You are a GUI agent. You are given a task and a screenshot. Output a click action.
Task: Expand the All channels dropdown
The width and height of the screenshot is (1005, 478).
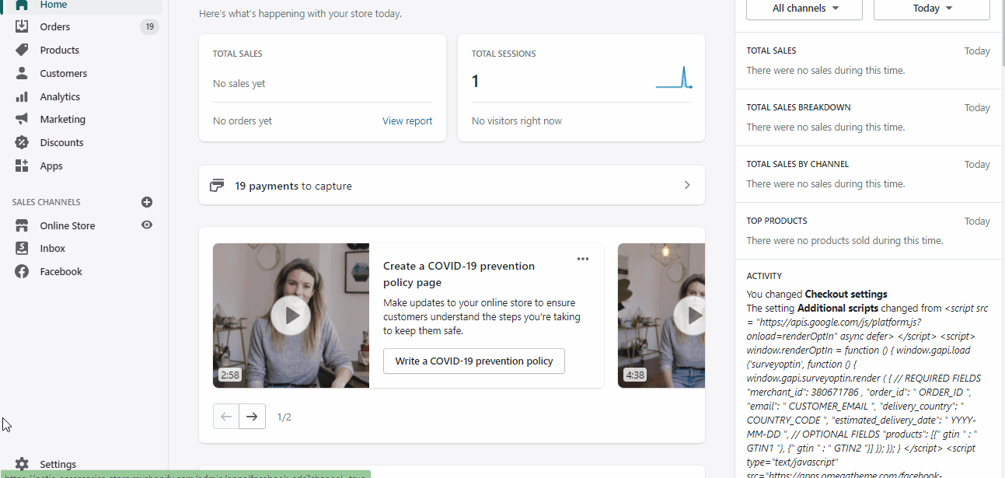[804, 9]
